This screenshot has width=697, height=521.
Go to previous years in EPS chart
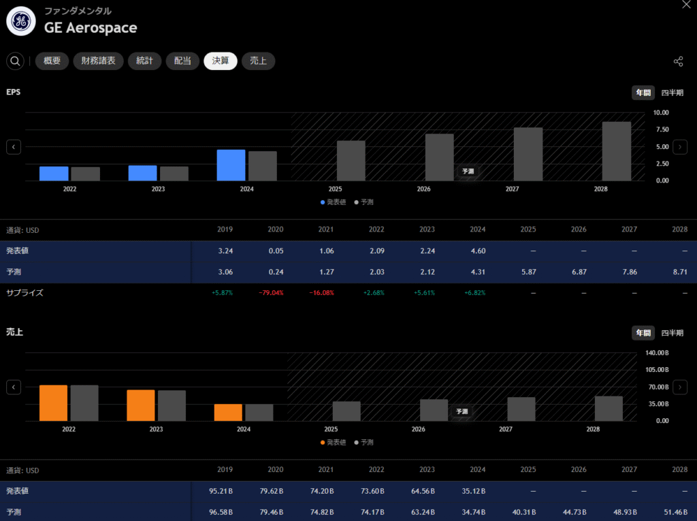pos(14,147)
